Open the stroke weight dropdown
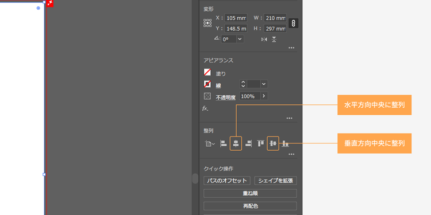This screenshot has height=215, width=431. (x=264, y=84)
